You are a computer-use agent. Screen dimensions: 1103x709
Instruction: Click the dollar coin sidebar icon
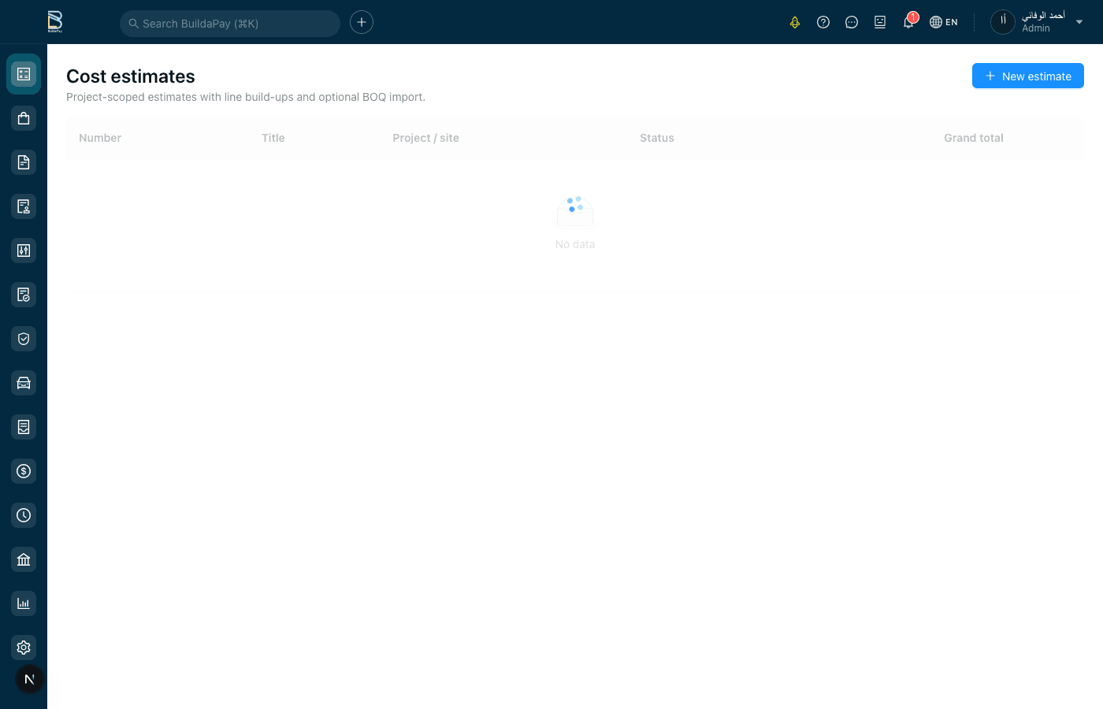[x=24, y=471]
